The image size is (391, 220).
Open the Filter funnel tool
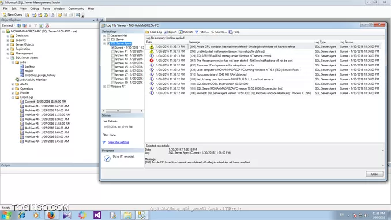coord(197,32)
